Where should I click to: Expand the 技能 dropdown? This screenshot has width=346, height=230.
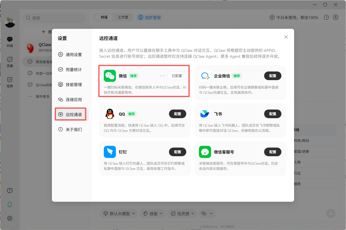click(153, 213)
